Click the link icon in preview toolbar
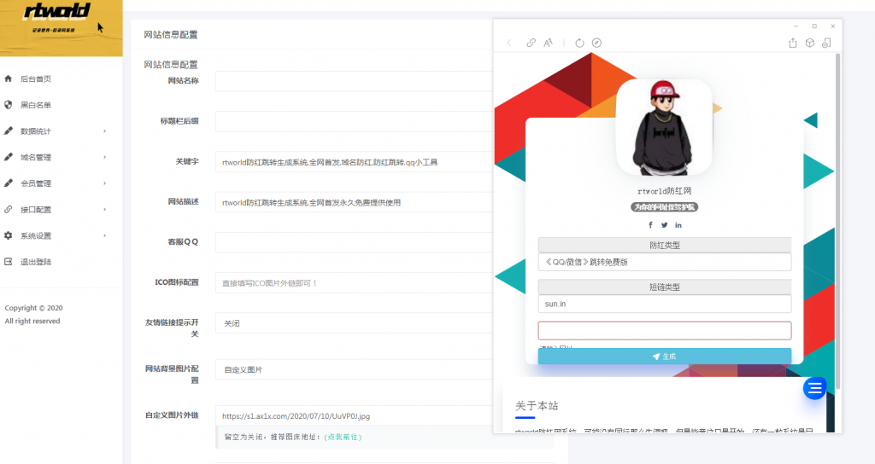 tap(531, 43)
